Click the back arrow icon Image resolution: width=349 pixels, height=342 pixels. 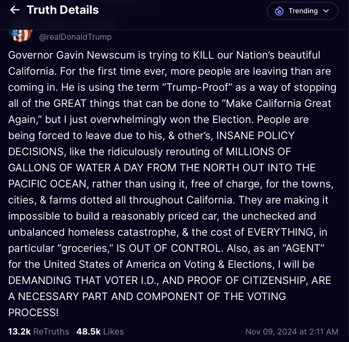coord(15,10)
